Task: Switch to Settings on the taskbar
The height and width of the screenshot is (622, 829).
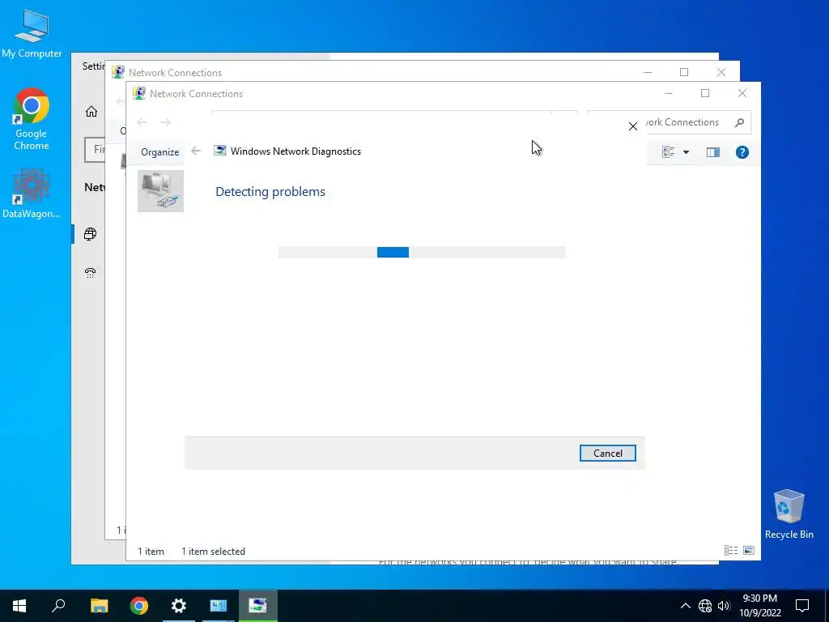Action: [179, 606]
